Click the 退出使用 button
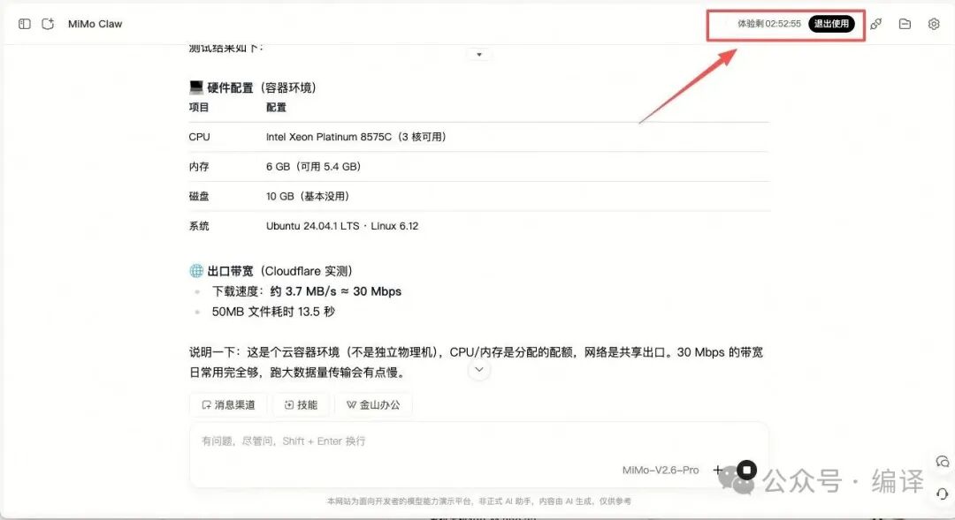The height and width of the screenshot is (520, 955). click(831, 24)
